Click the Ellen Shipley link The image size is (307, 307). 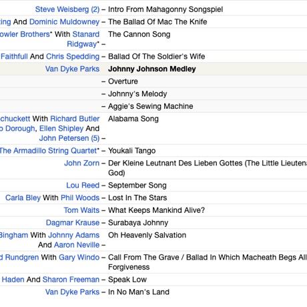pos(61,129)
